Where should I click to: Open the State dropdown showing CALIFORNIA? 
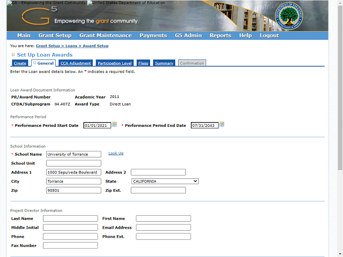[x=165, y=182]
